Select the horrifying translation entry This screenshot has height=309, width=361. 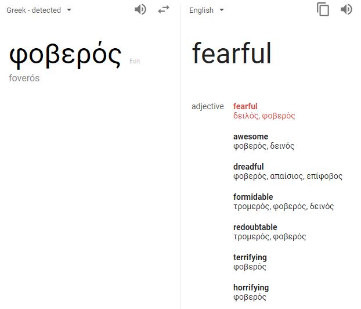(251, 288)
